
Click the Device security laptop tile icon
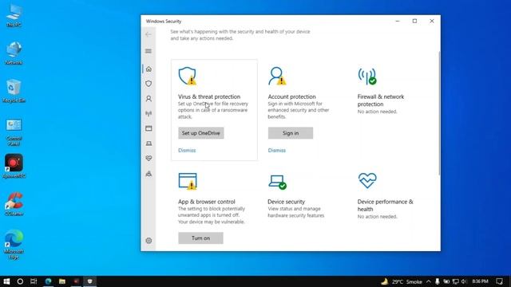(277, 182)
